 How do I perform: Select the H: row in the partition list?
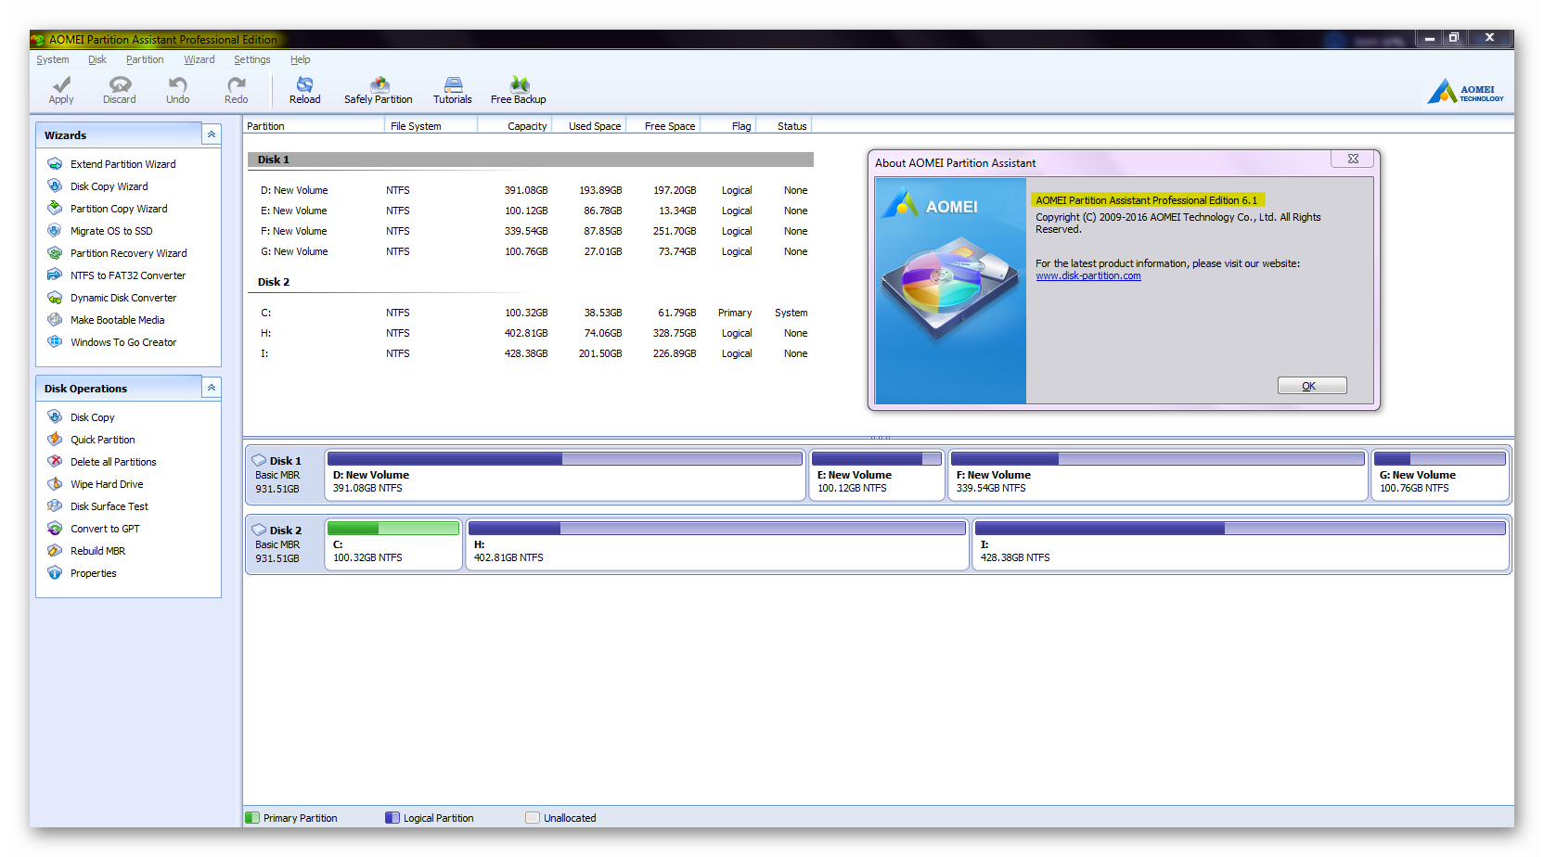coord(531,333)
